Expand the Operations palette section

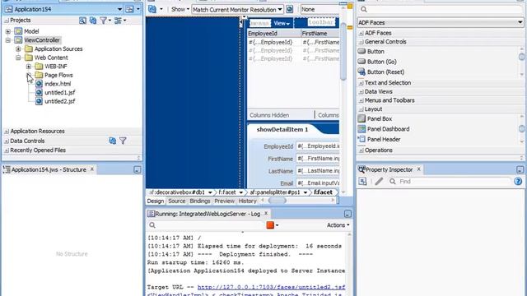coord(361,150)
